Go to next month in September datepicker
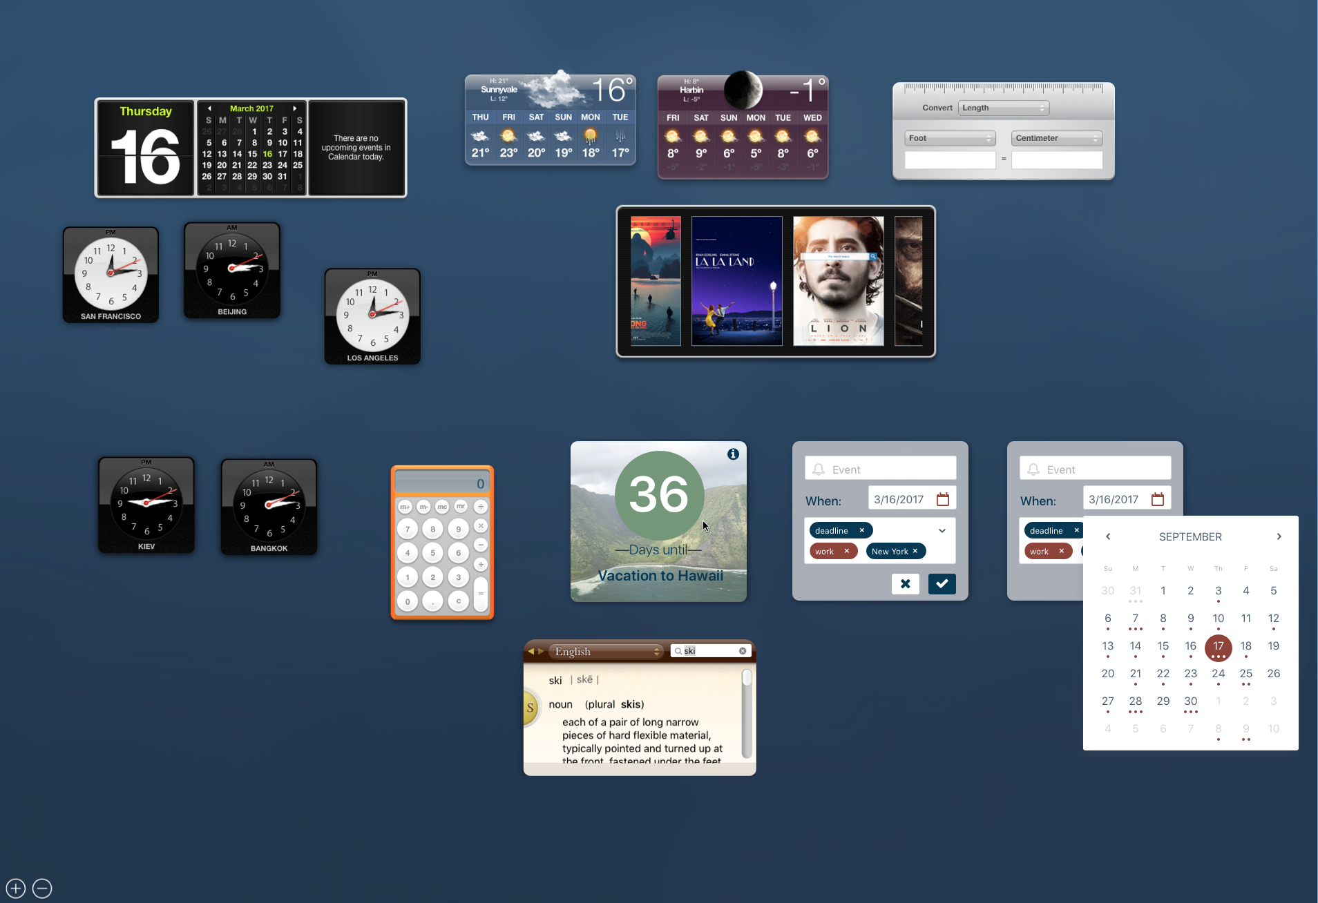The width and height of the screenshot is (1318, 903). pos(1279,536)
